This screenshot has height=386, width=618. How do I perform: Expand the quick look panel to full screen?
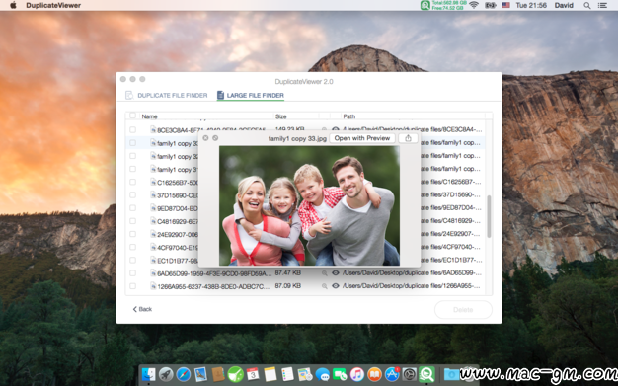coord(215,138)
